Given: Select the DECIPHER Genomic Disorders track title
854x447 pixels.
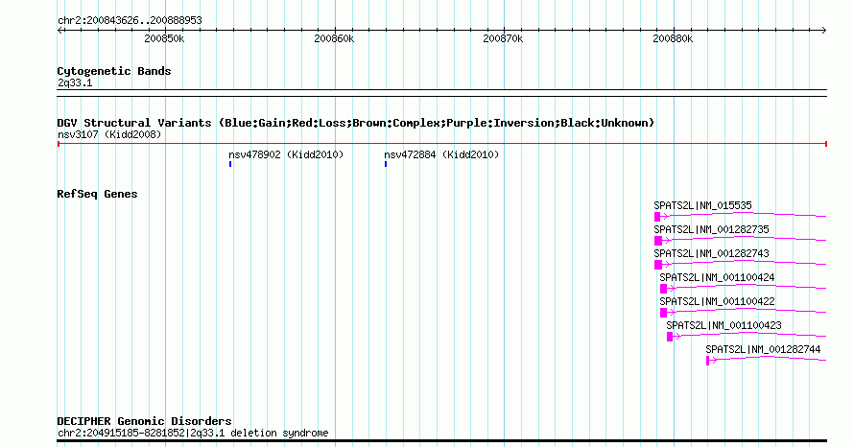Looking at the screenshot, I should [x=144, y=421].
